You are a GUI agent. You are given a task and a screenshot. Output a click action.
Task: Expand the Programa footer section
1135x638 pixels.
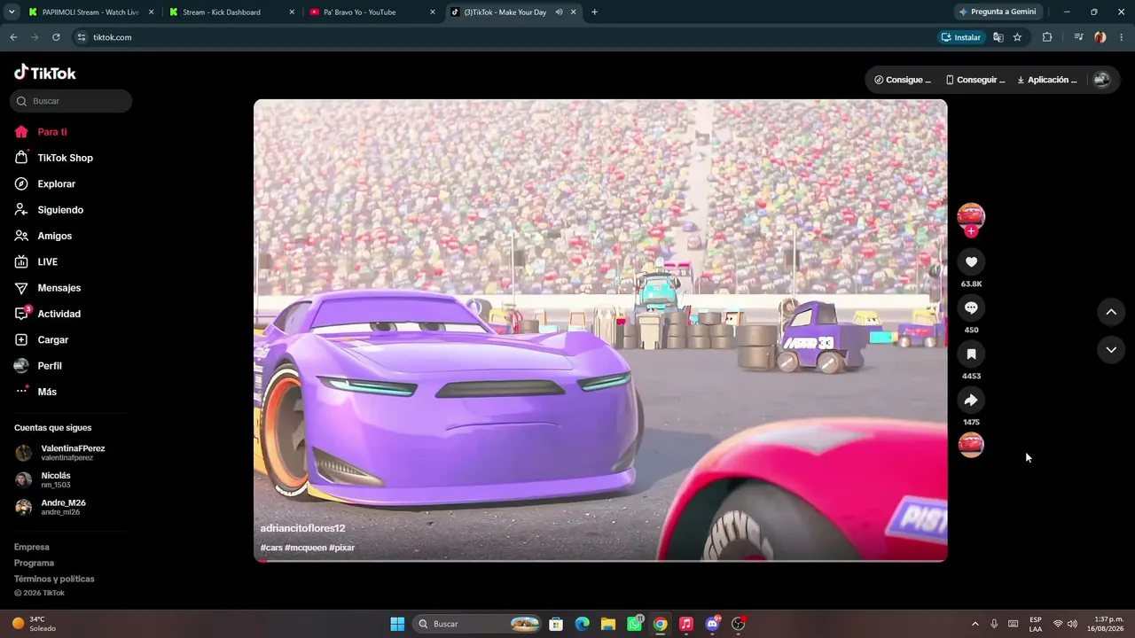click(34, 564)
